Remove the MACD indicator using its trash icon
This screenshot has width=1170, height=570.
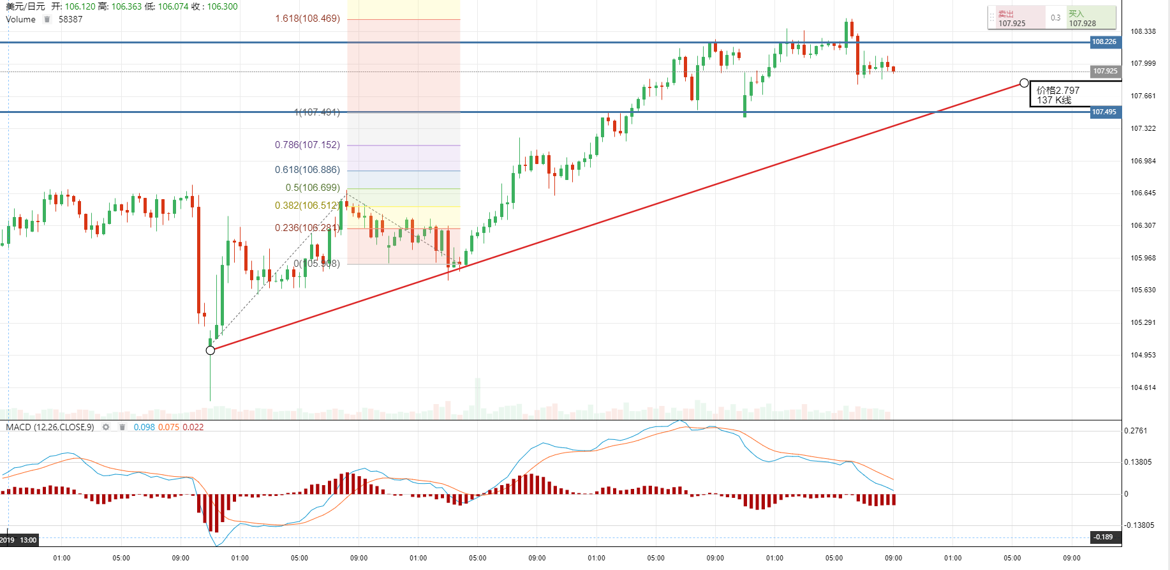click(x=122, y=427)
